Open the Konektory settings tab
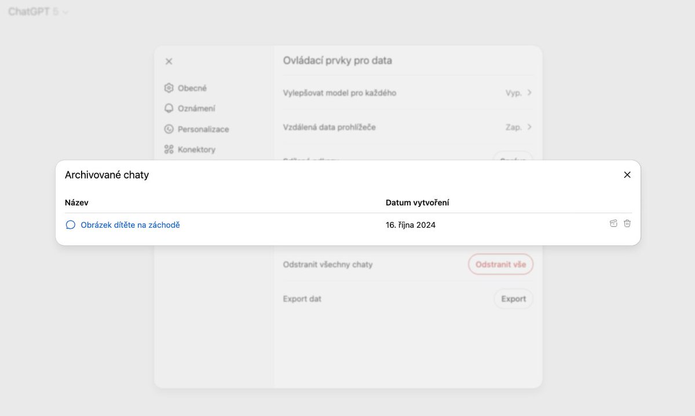695x416 pixels. click(x=189, y=149)
